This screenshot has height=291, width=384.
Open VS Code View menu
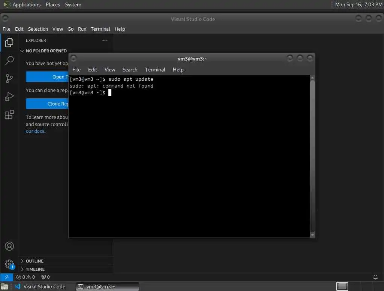point(57,29)
